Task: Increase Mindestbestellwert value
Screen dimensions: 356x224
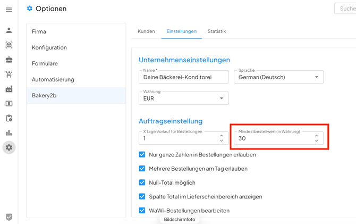Action: [317, 136]
